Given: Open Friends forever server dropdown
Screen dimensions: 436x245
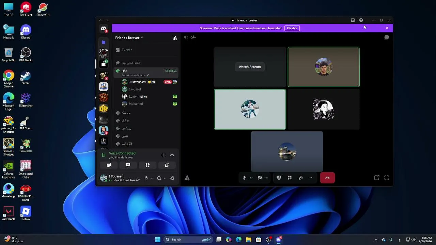Looking at the screenshot, I should [x=129, y=38].
